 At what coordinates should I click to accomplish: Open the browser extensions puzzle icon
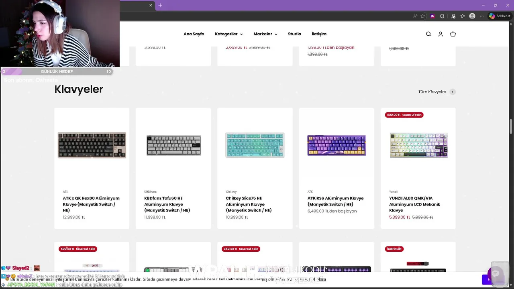(x=442, y=16)
